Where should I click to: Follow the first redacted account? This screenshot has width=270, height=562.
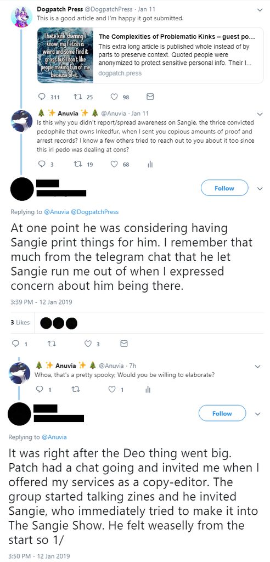click(224, 188)
